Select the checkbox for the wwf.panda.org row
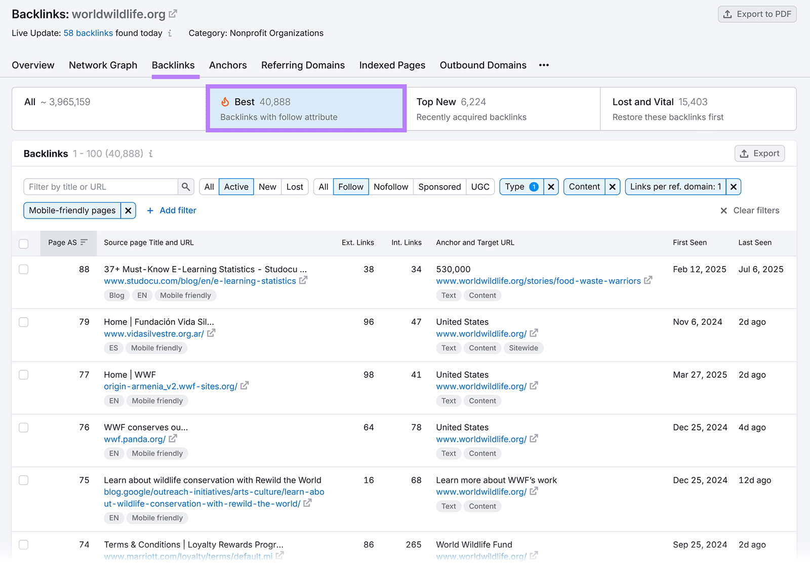Screen dimensions: 810x565 [23, 427]
